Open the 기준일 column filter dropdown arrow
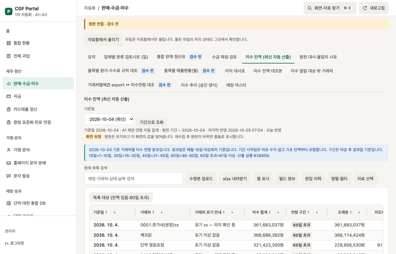The image size is (396, 254). (x=115, y=212)
